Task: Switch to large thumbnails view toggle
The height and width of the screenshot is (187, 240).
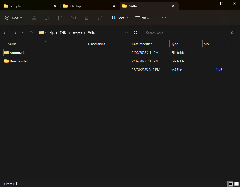Action: click(236, 184)
